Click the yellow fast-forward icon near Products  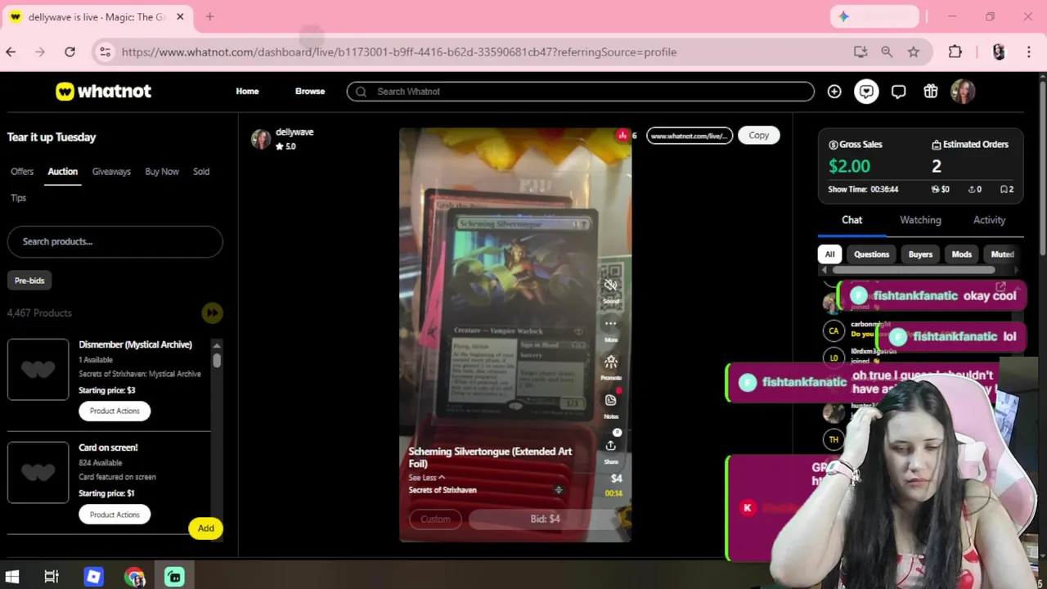(212, 312)
